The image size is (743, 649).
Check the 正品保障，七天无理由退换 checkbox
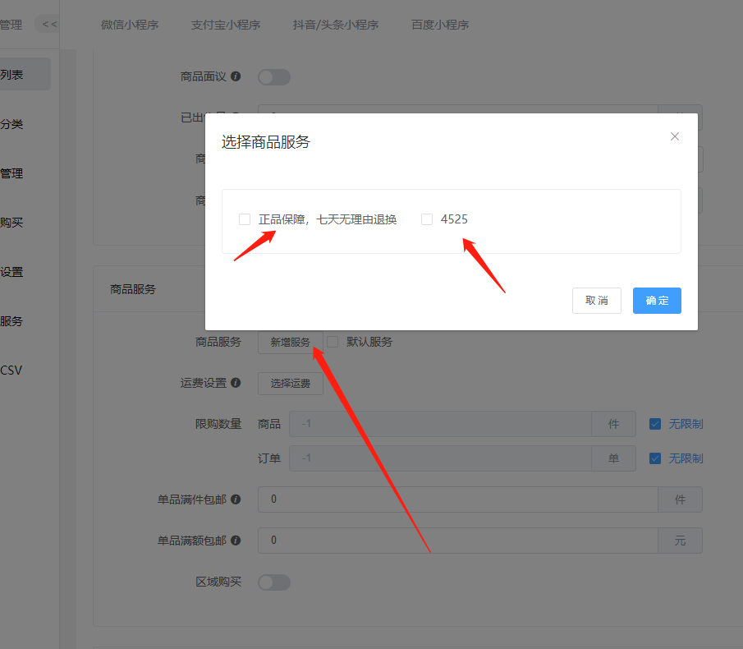coord(245,219)
